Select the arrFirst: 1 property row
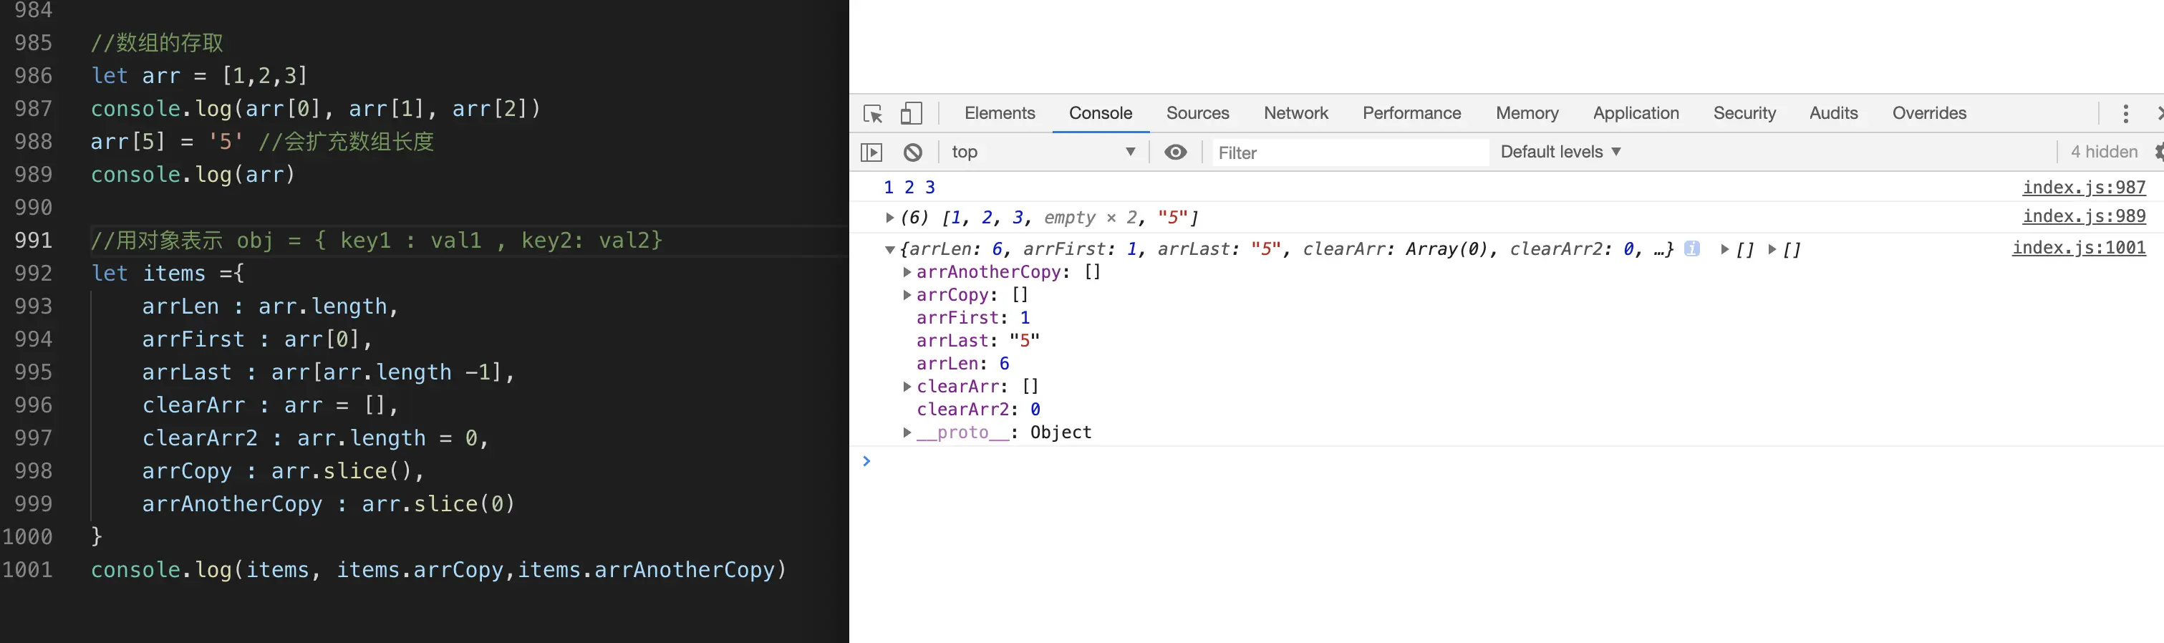Screen dimensions: 2164x643 pyautogui.click(x=972, y=318)
